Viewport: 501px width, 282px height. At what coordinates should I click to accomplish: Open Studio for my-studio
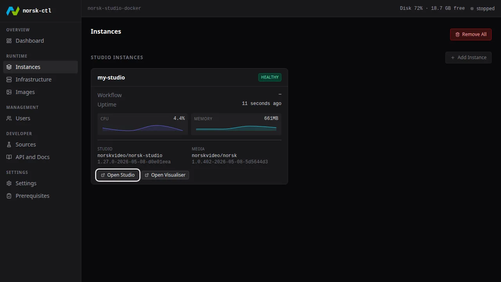(x=118, y=175)
